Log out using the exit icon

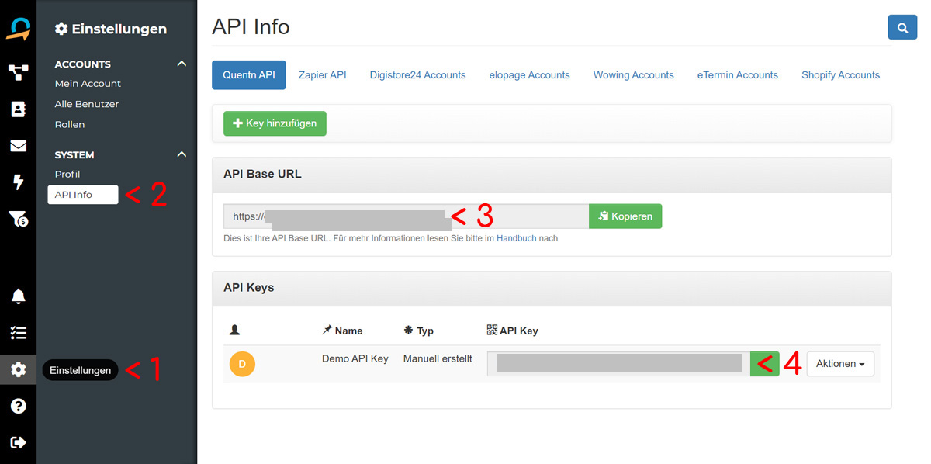[17, 442]
